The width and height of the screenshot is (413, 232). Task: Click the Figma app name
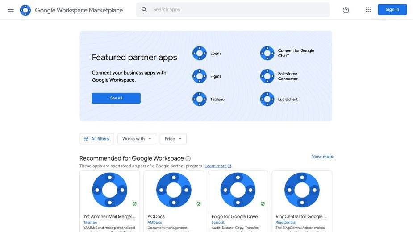[x=216, y=76]
